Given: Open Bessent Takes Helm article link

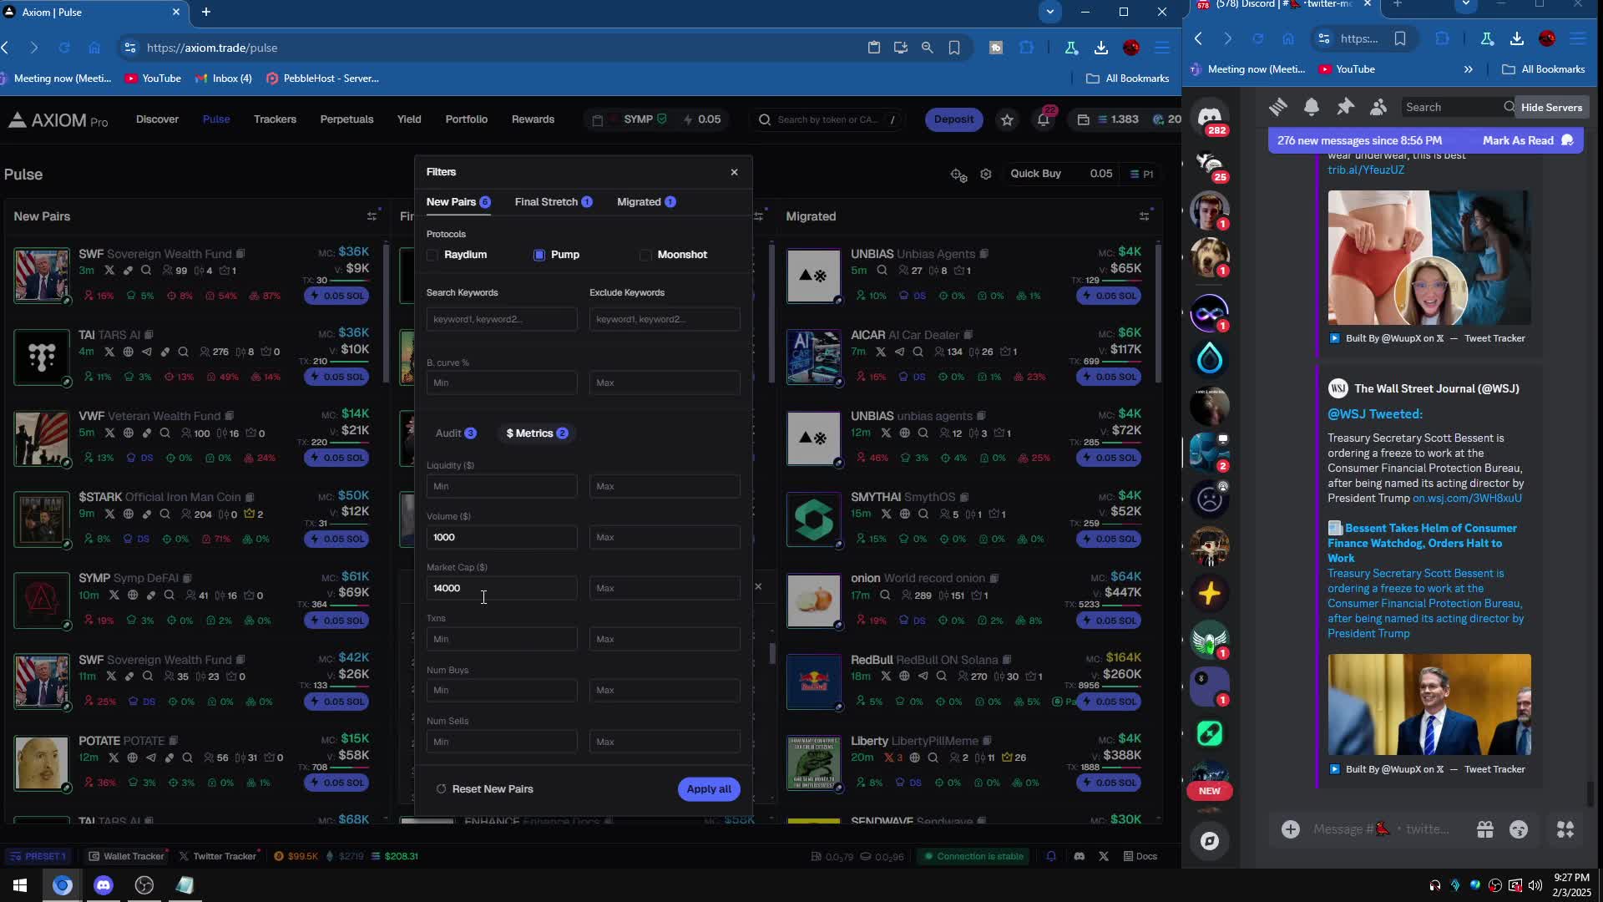Looking at the screenshot, I should (1422, 543).
